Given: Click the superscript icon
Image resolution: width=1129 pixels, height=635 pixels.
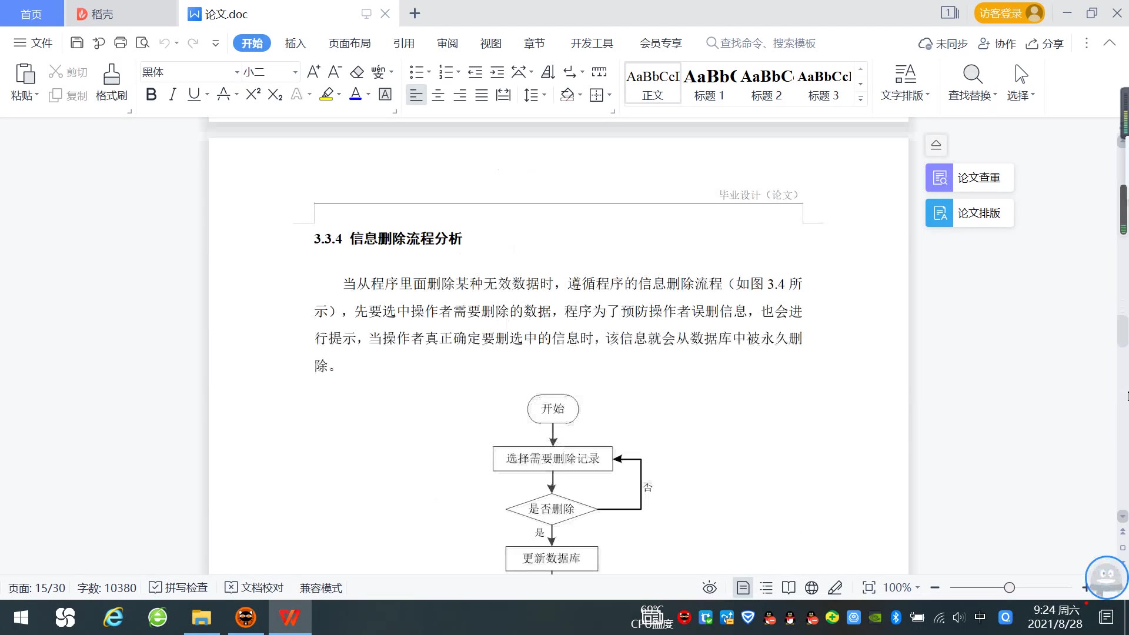Looking at the screenshot, I should 253,95.
